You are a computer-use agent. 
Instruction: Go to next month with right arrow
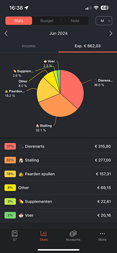point(111,34)
